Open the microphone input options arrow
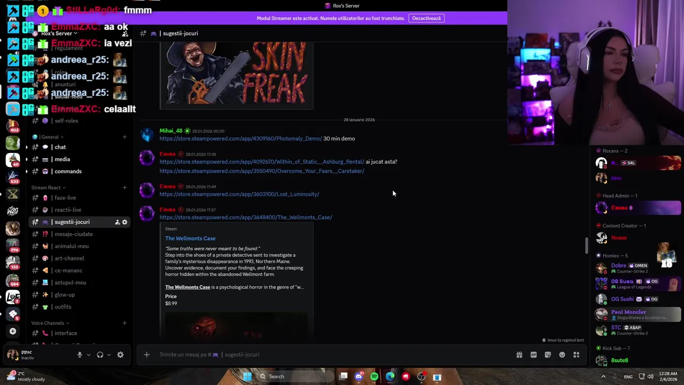 click(x=88, y=355)
